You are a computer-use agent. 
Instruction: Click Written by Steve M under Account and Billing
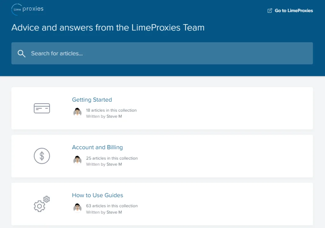click(x=104, y=164)
